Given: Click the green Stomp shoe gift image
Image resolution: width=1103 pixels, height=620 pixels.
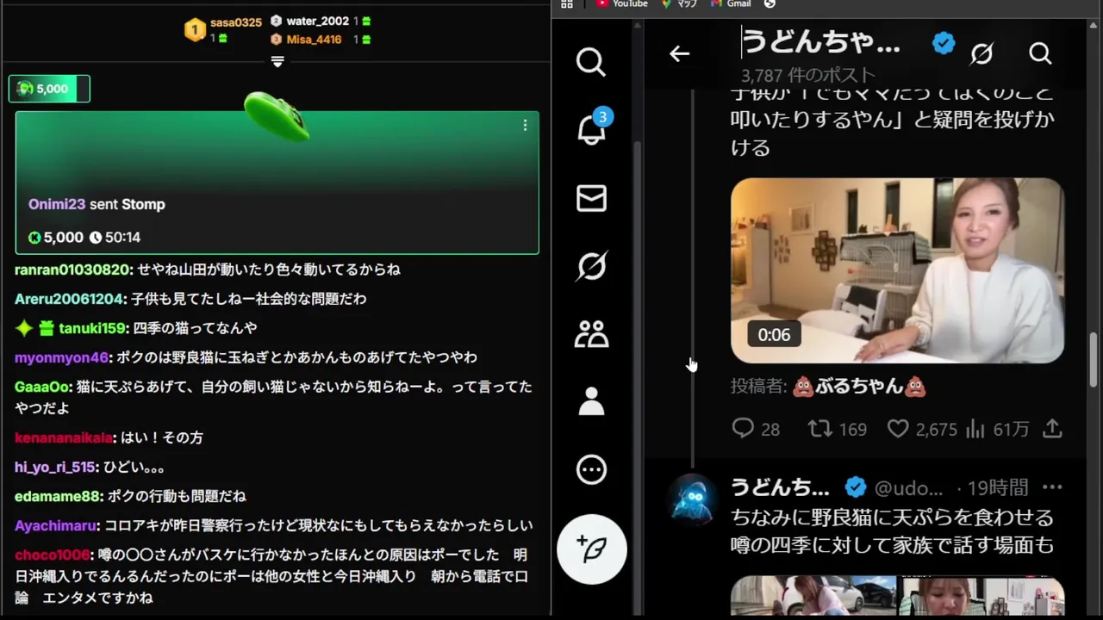Looking at the screenshot, I should pyautogui.click(x=277, y=117).
